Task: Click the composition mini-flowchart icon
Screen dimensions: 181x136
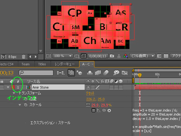Action: [61, 73]
